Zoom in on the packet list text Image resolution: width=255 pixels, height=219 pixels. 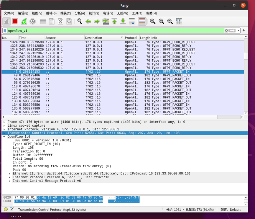pyautogui.click(x=152, y=21)
